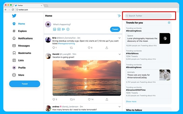The image size is (183, 114).
Task: Click the Twitter bird logo in sidebar
Action: coord(14,16)
